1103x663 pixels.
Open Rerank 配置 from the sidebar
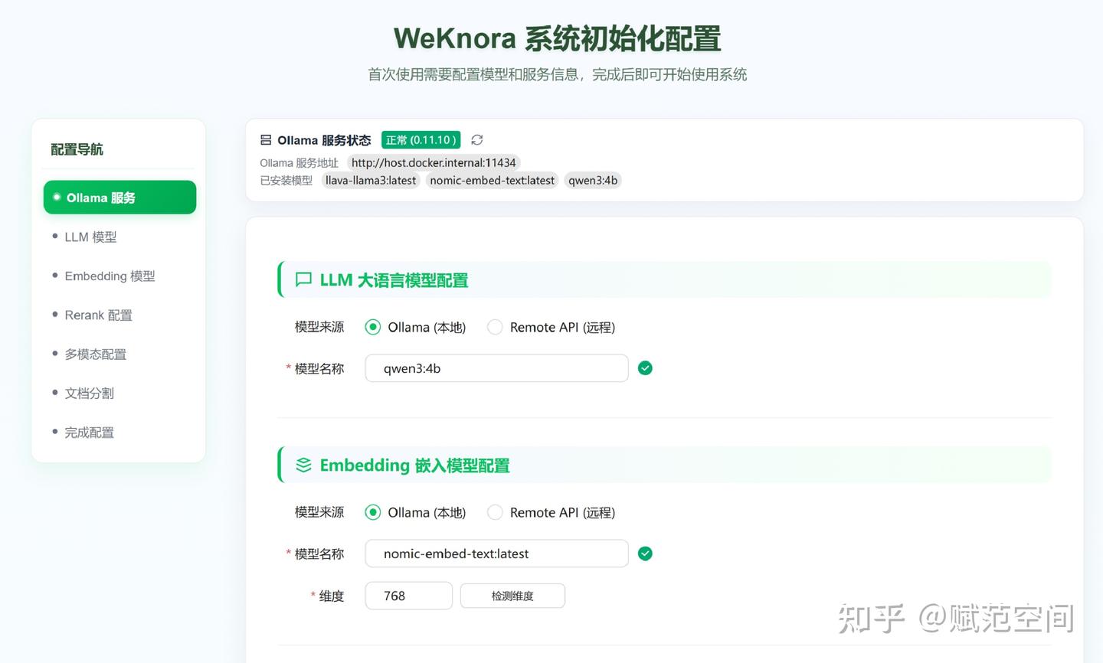pos(98,315)
